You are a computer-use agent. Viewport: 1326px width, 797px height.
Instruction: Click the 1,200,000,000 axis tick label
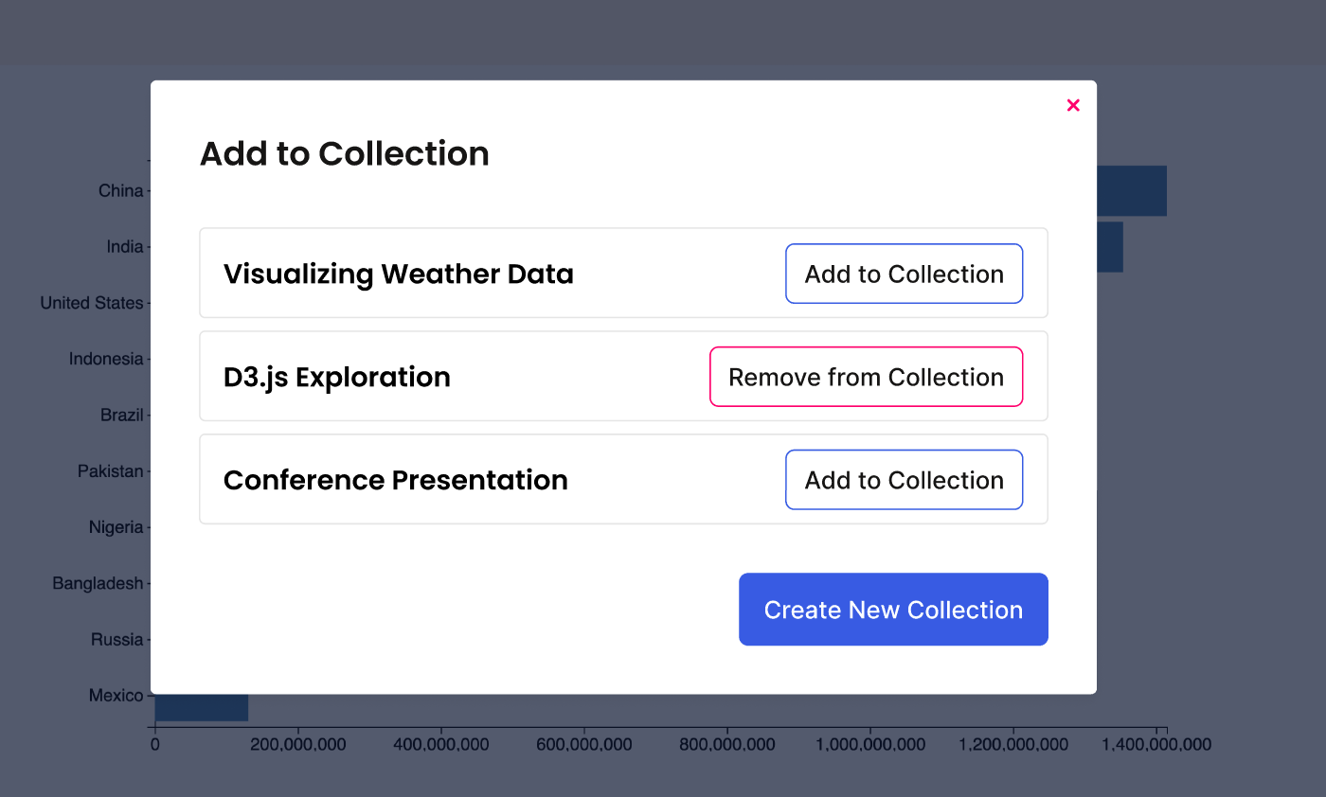(x=1013, y=745)
